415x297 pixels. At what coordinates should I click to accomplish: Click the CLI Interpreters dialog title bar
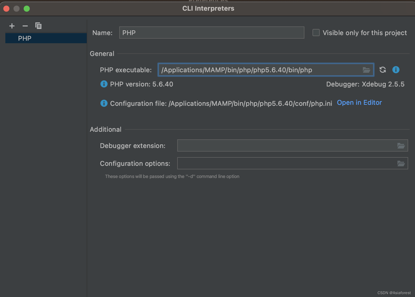pyautogui.click(x=208, y=8)
